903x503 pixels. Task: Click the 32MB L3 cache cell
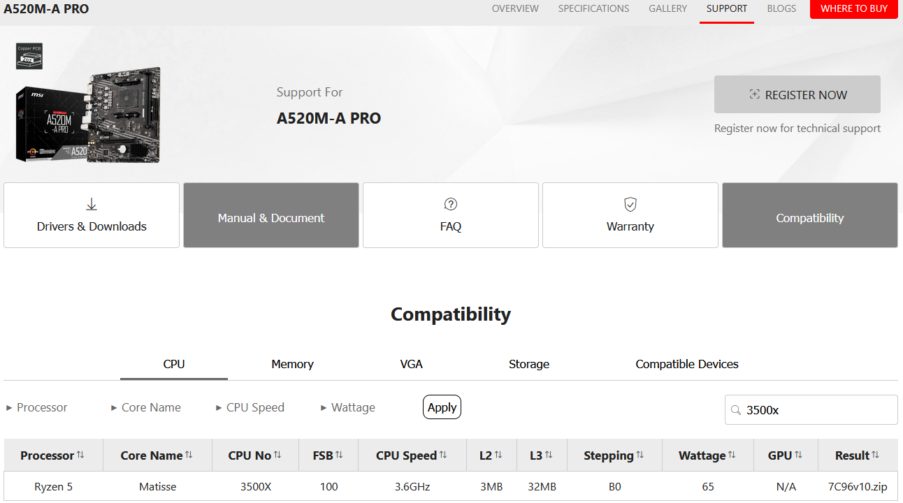(542, 486)
